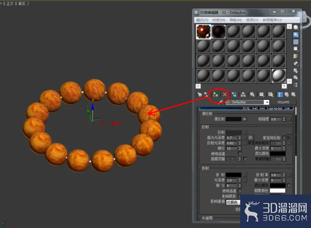Click Put to Library icon
311x228 pixels.
tap(252, 94)
